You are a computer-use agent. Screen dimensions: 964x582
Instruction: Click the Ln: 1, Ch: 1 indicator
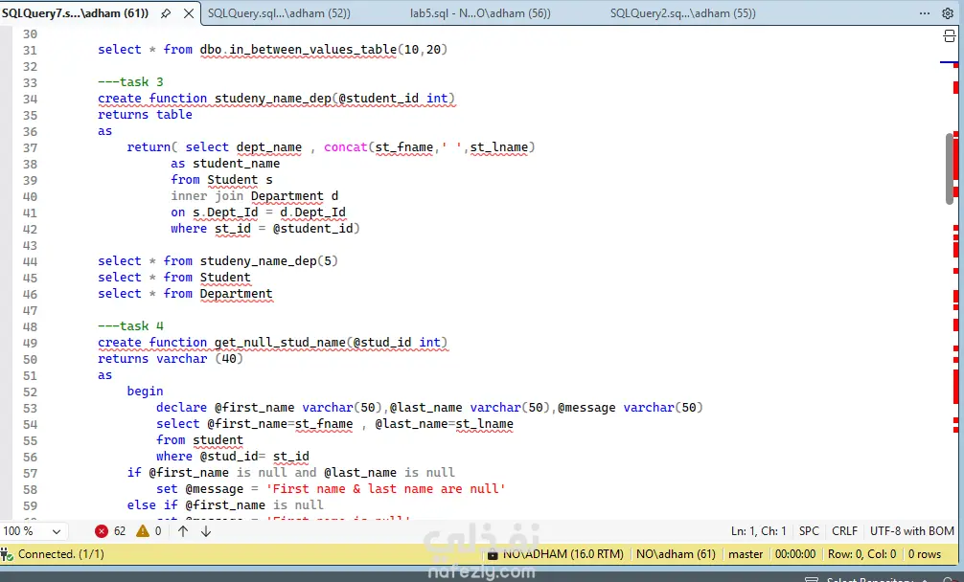point(758,531)
